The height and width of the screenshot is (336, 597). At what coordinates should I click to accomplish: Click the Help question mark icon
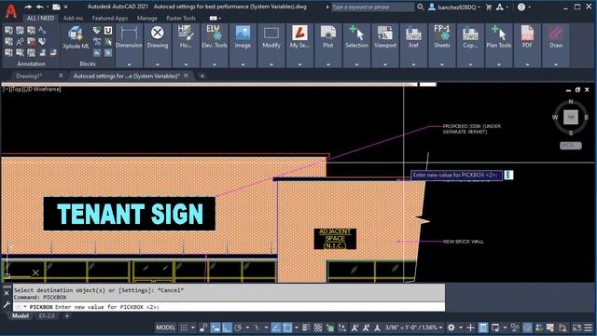pos(521,7)
